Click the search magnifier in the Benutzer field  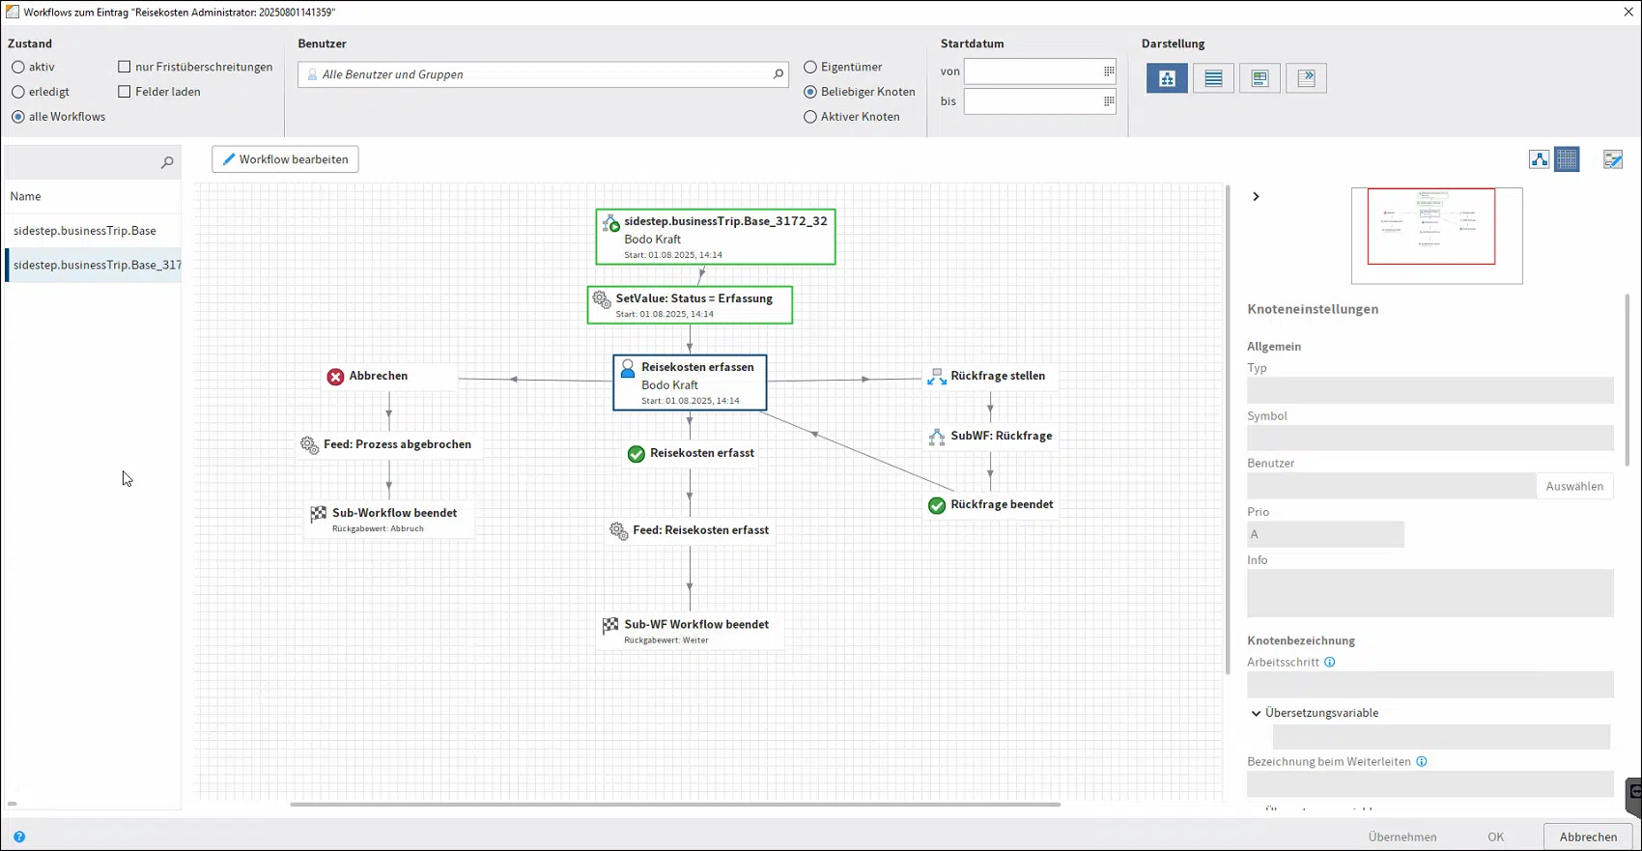(x=778, y=74)
